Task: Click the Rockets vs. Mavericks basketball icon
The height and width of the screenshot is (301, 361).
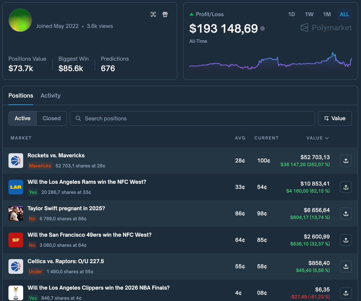Action: click(16, 161)
